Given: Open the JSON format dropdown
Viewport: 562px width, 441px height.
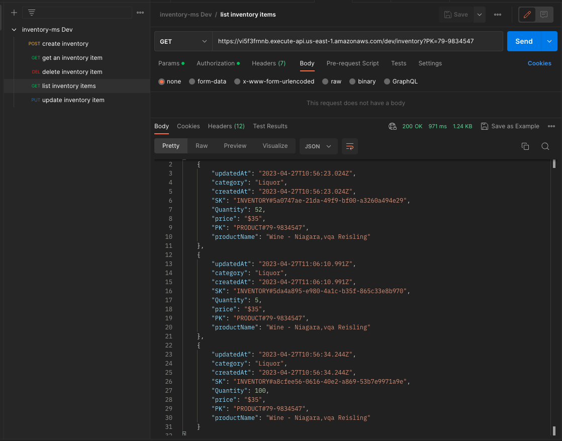Looking at the screenshot, I should pyautogui.click(x=318, y=146).
